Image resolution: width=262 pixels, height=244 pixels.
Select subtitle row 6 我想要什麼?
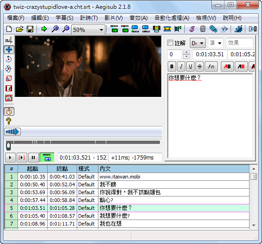127,216
